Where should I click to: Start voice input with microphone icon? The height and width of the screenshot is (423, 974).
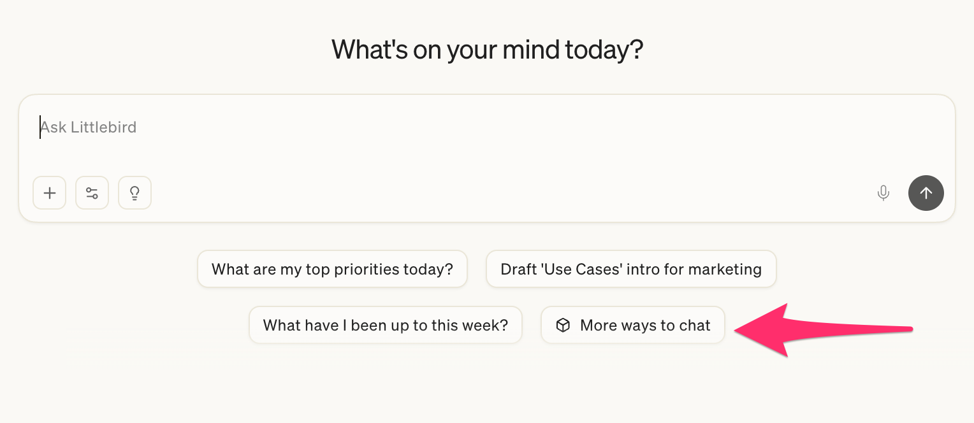[x=883, y=193]
